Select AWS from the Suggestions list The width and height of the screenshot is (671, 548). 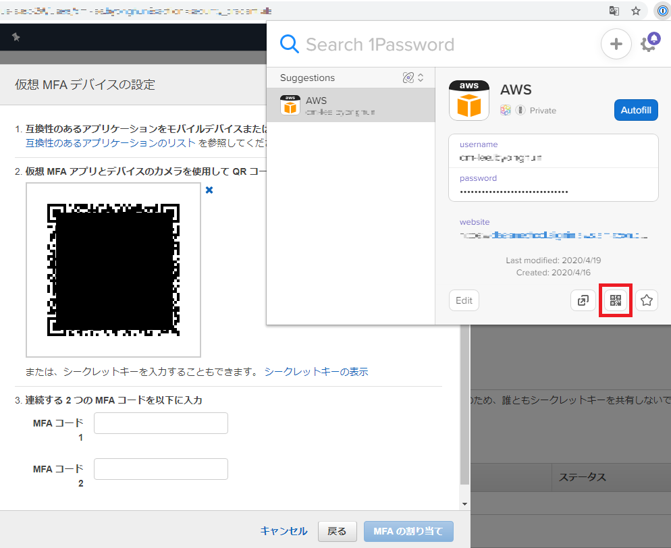pos(351,105)
